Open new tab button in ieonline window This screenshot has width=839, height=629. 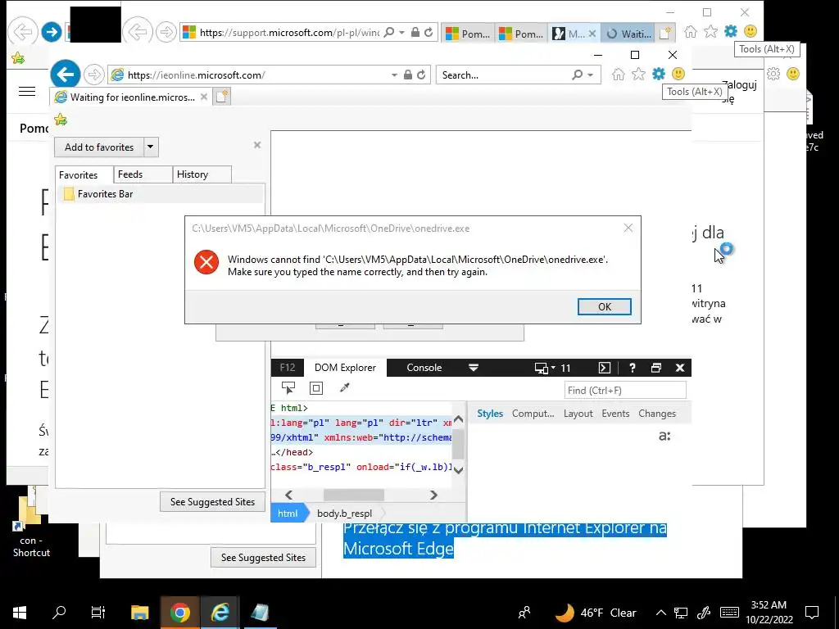221,97
